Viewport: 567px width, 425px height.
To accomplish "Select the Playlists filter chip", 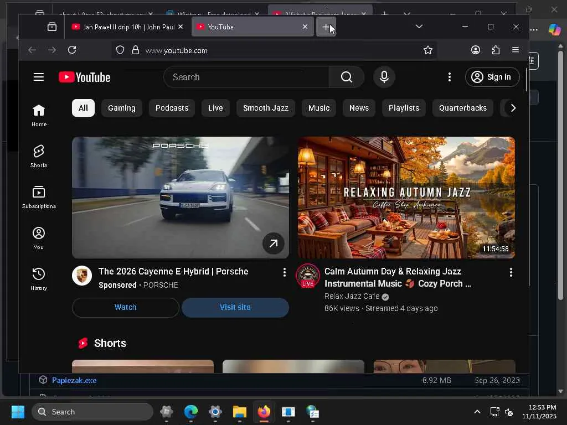I will 404,108.
